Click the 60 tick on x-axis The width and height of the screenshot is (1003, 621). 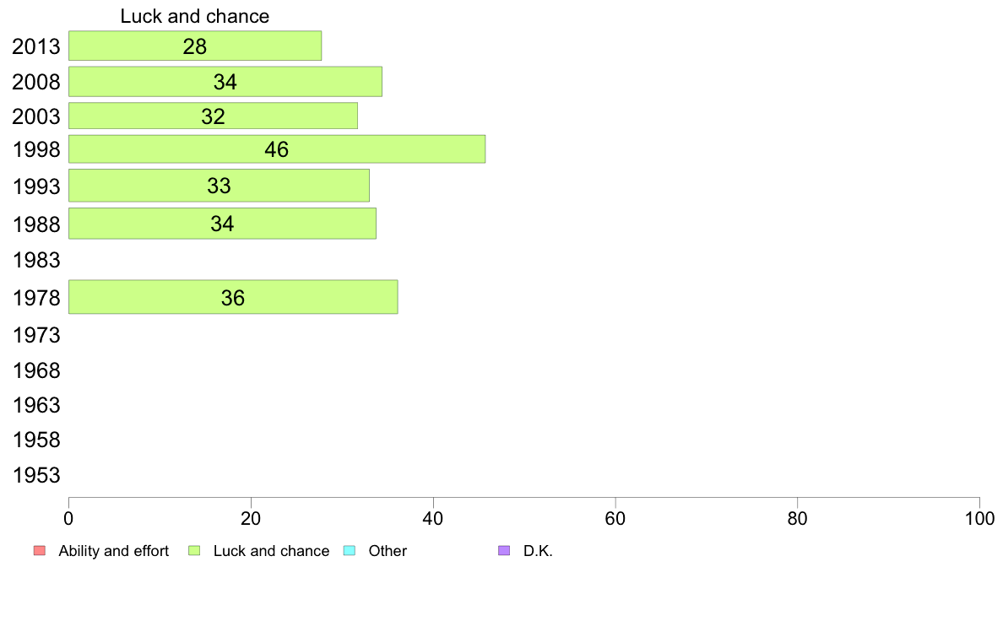pyautogui.click(x=615, y=519)
